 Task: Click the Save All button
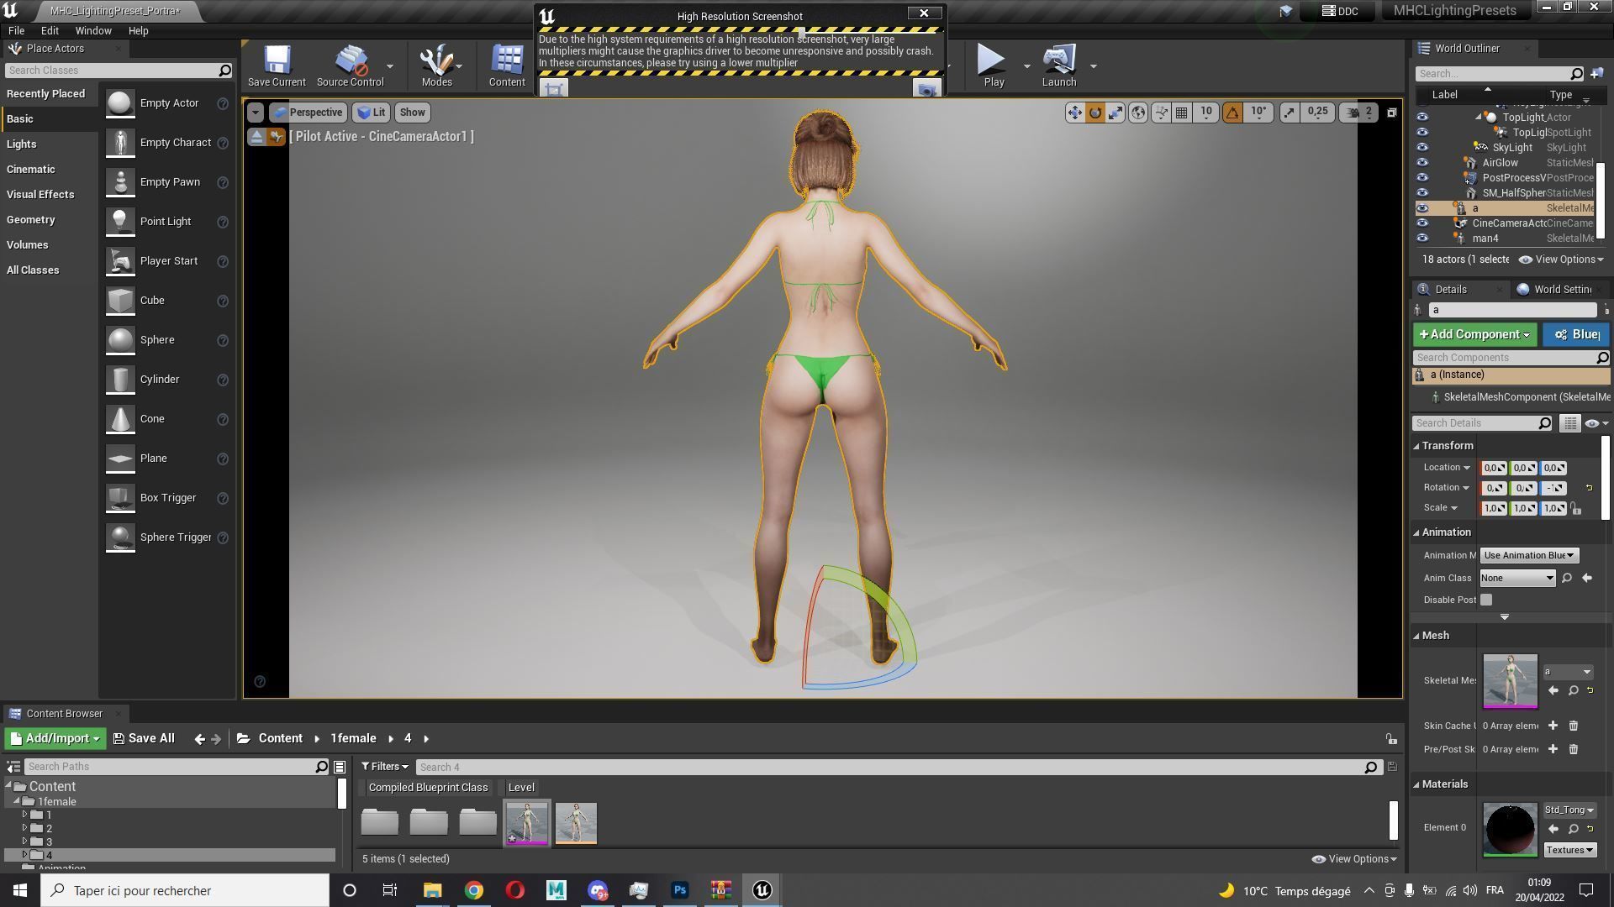click(x=144, y=738)
